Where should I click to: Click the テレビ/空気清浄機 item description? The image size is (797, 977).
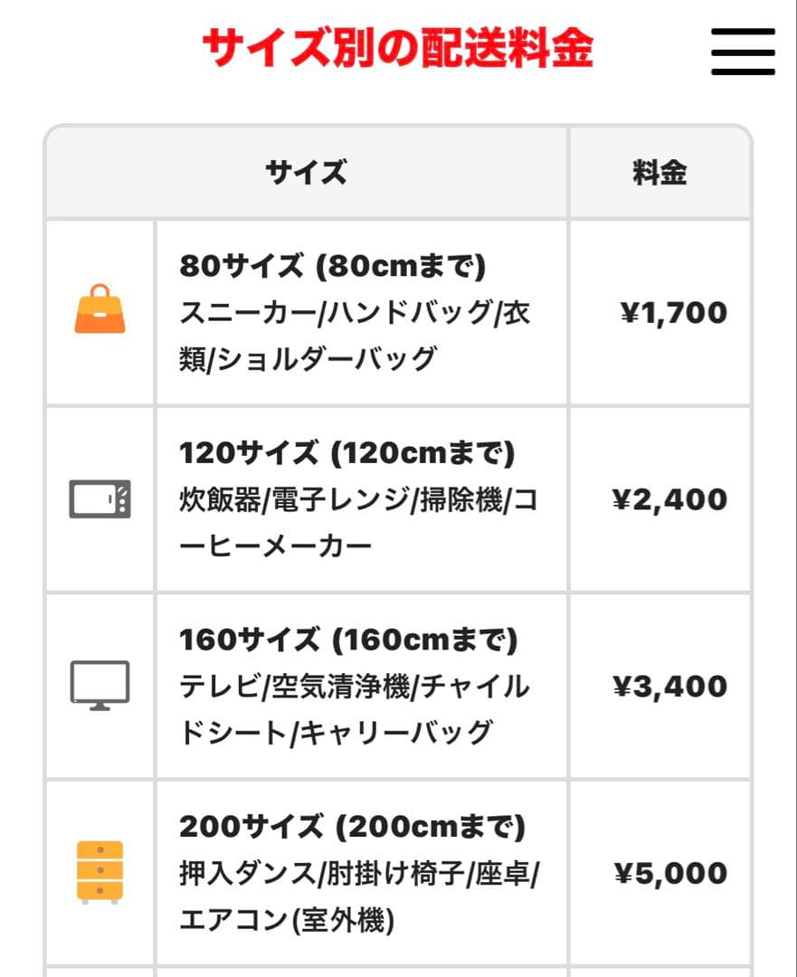tap(355, 709)
